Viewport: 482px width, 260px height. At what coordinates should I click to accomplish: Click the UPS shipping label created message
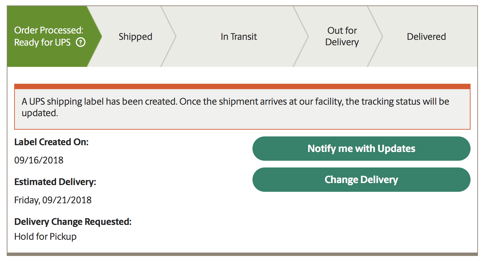point(235,107)
